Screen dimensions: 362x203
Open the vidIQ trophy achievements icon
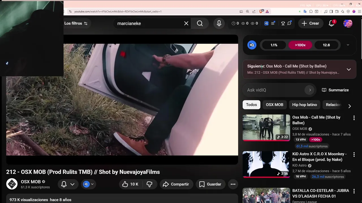pos(283,23)
